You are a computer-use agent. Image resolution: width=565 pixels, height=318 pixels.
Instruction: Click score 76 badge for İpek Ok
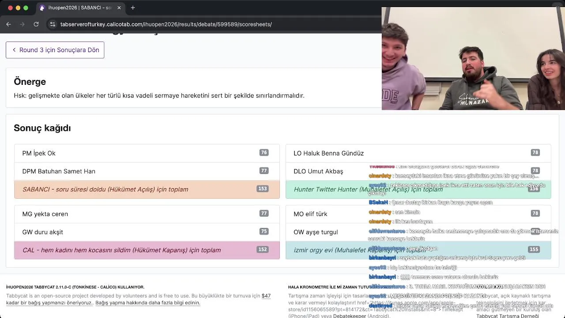coord(264,152)
